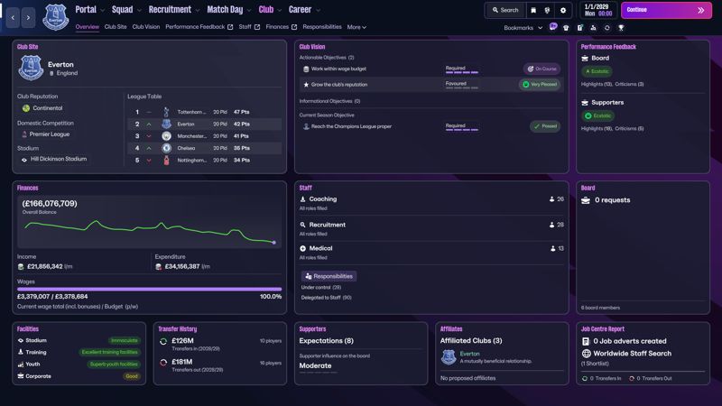Click the Transfers in circular icon beside £126M

pyautogui.click(x=163, y=341)
